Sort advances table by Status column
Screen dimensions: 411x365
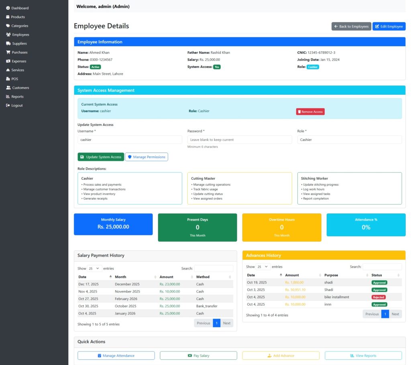click(385, 275)
